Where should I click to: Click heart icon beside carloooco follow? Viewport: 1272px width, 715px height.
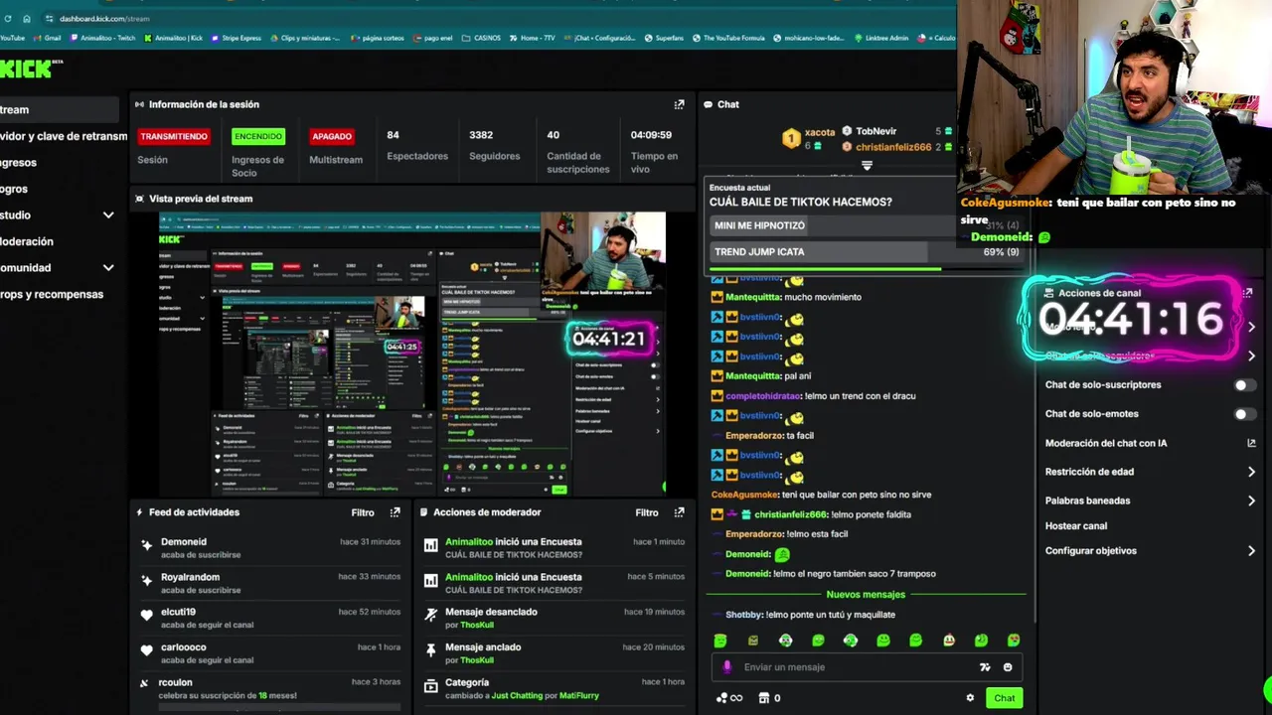pyautogui.click(x=146, y=650)
